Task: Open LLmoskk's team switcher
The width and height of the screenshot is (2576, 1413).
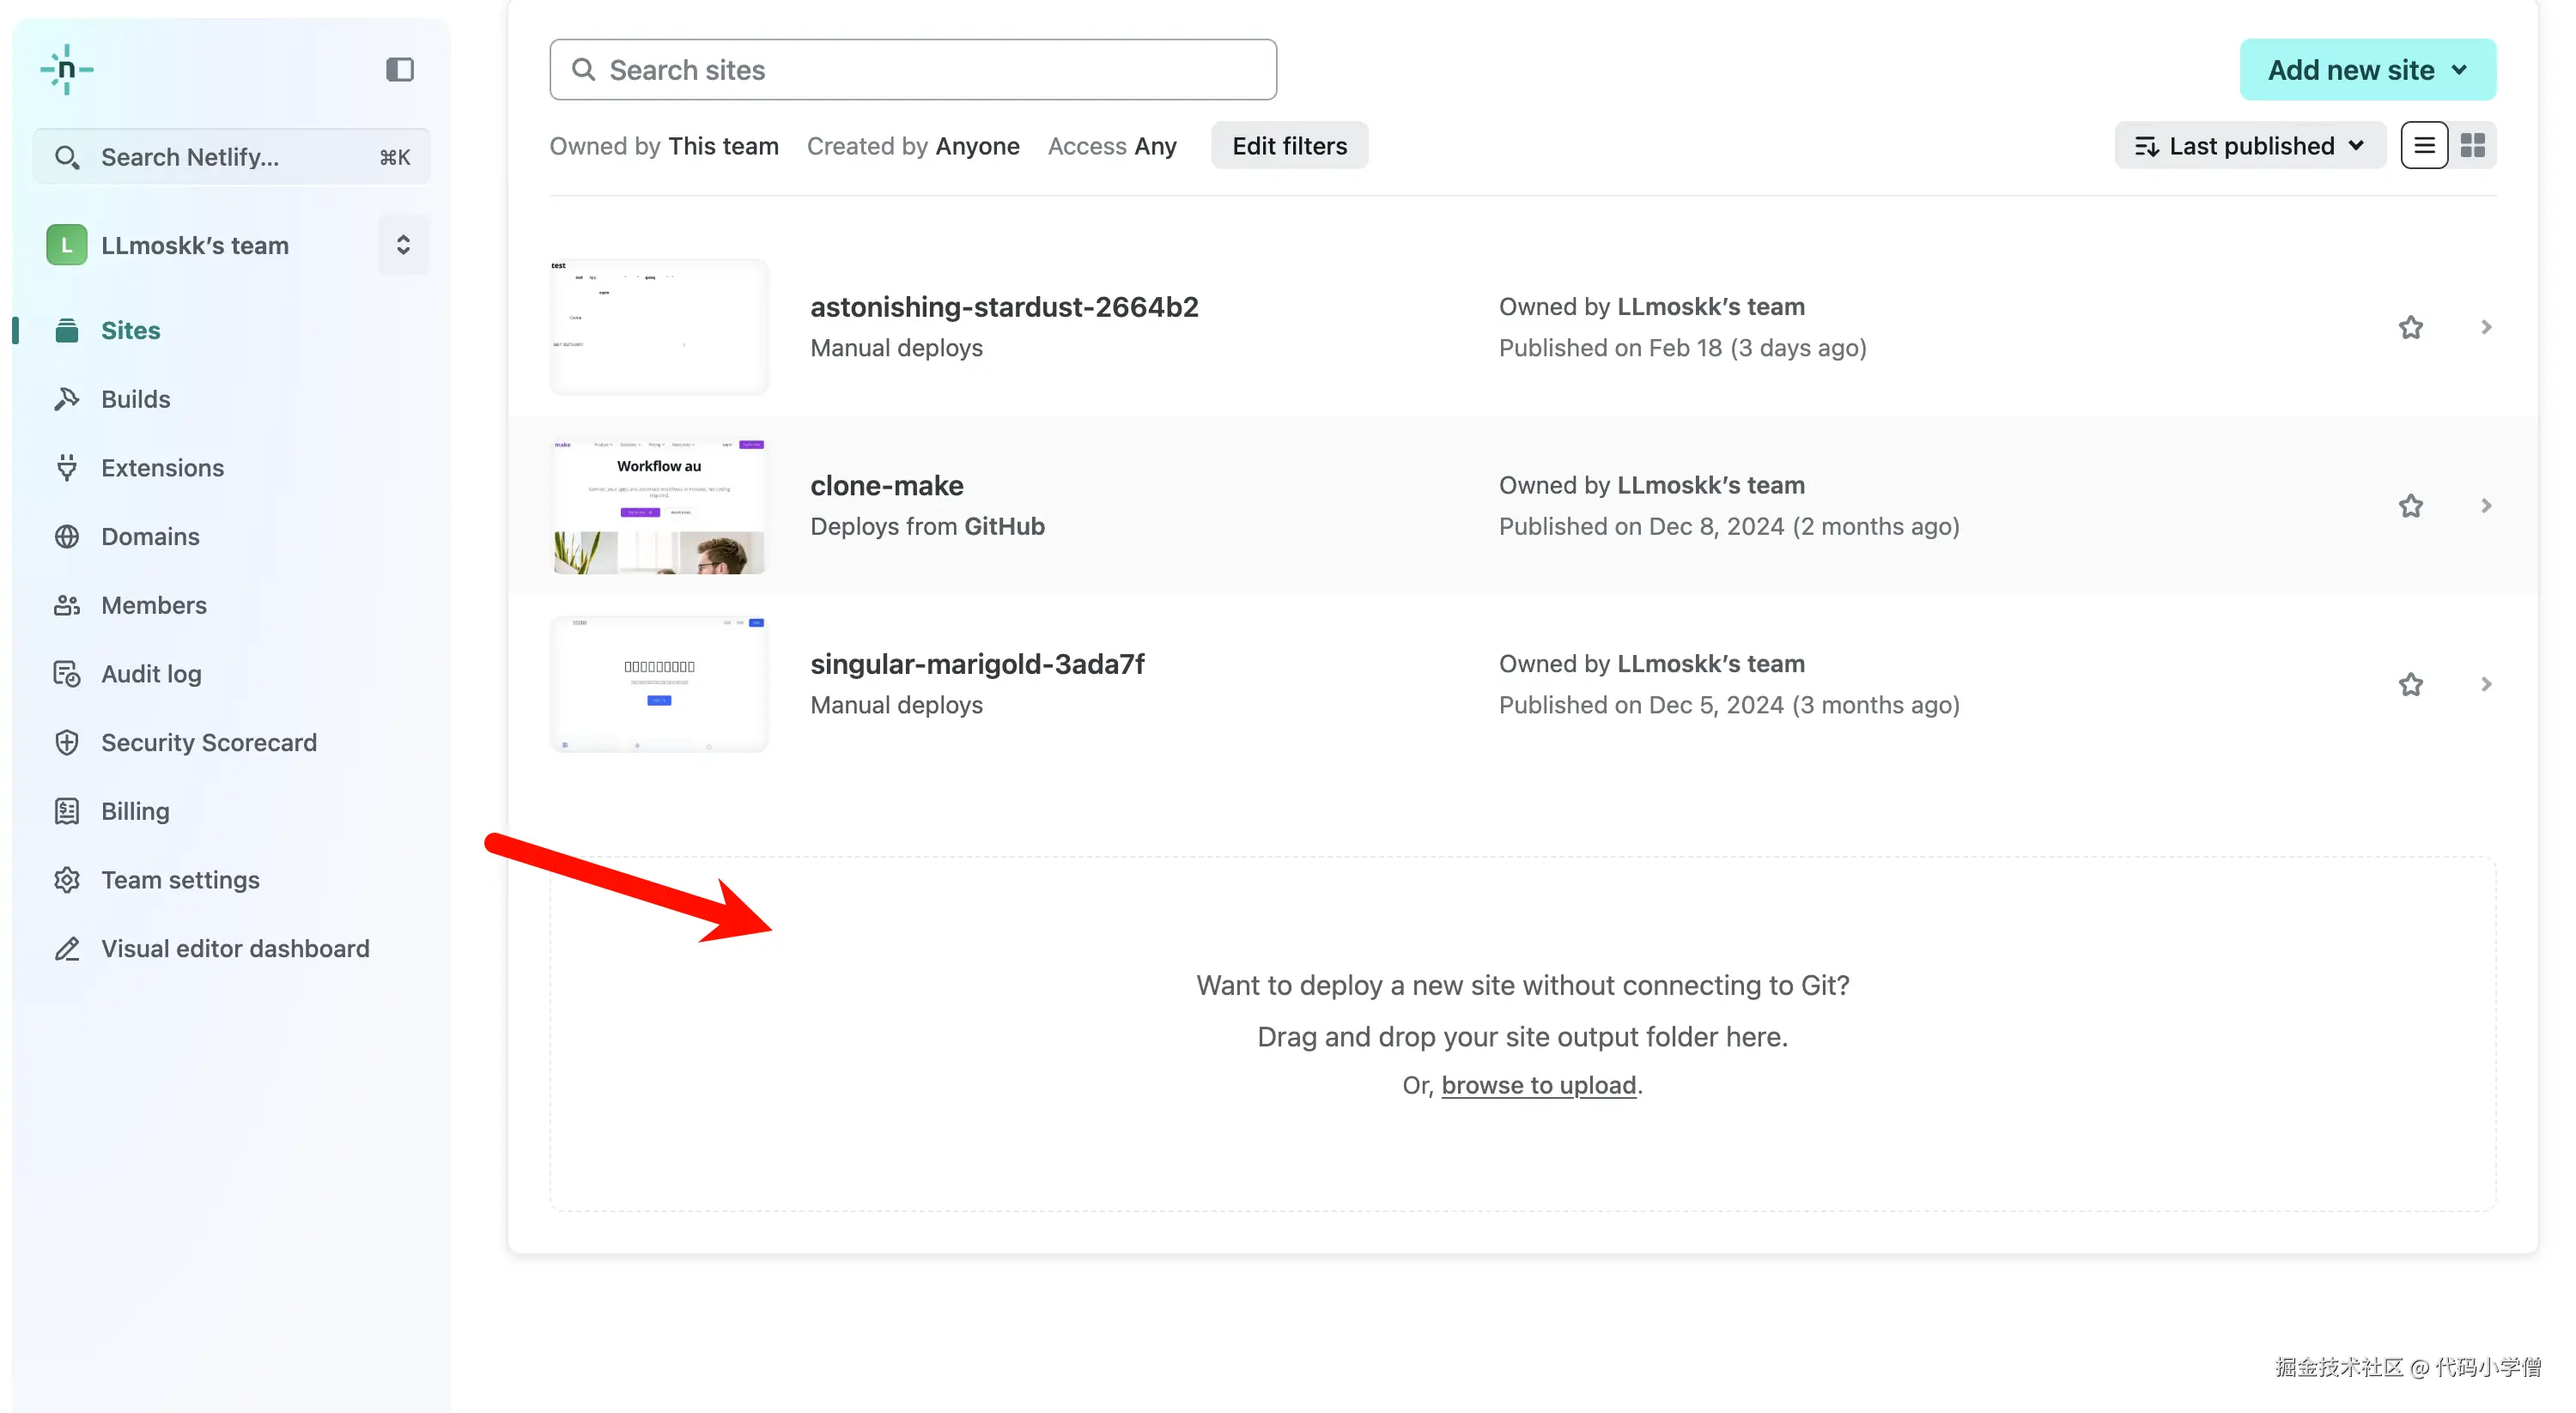Action: click(403, 245)
